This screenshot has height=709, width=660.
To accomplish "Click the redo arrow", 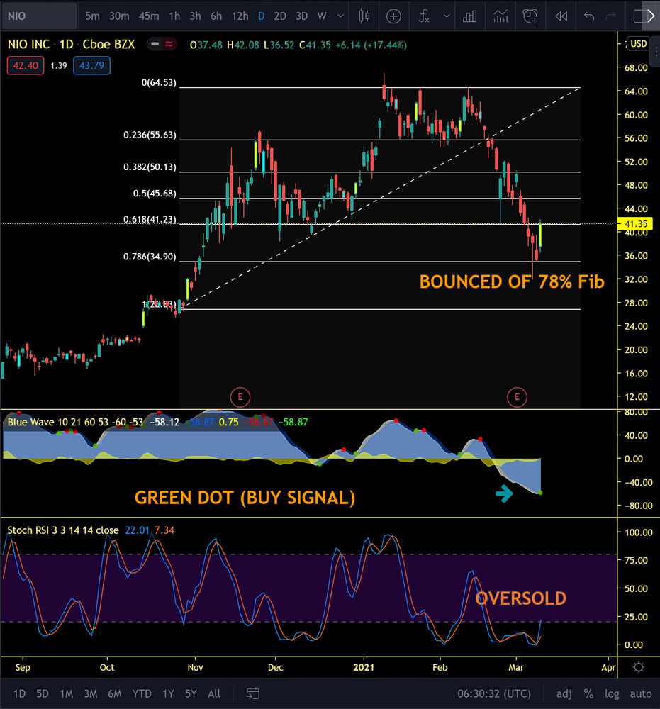I will 610,16.
